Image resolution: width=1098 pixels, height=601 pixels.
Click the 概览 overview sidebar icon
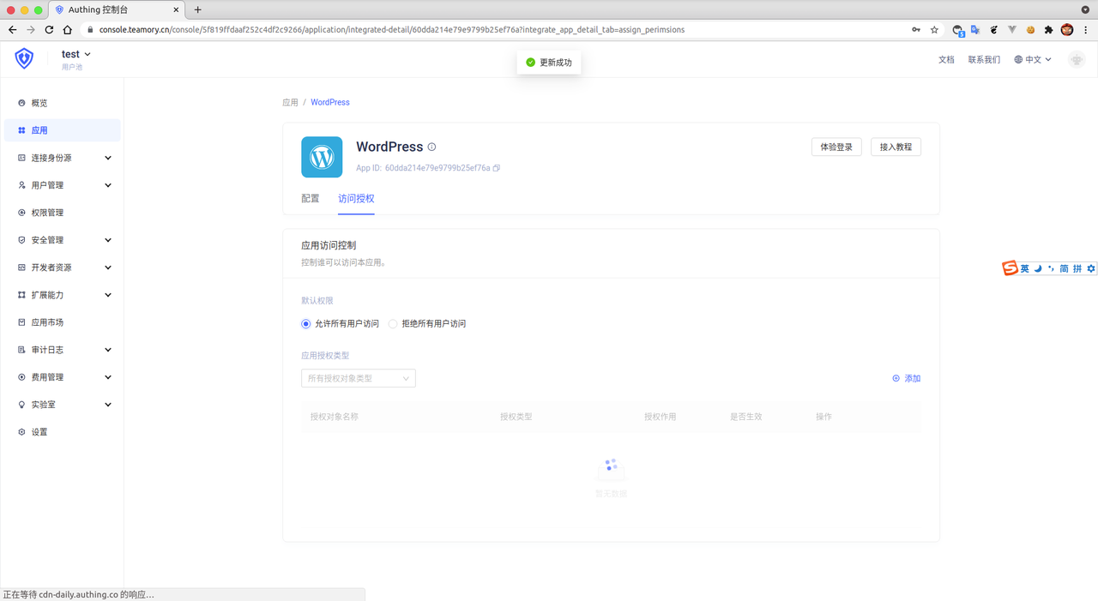click(x=21, y=103)
